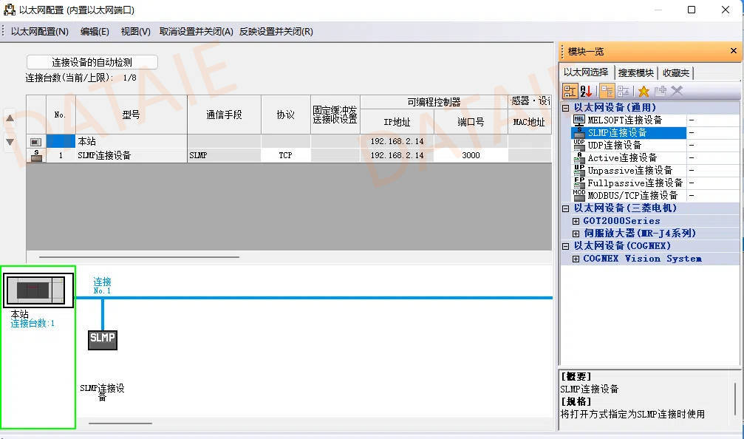Select the Unpassive连接设备 icon

click(x=579, y=171)
